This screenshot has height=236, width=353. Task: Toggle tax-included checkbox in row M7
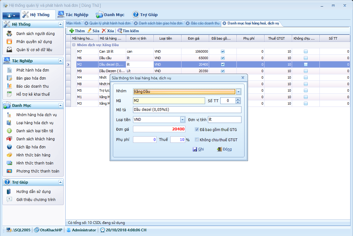tap(222, 51)
